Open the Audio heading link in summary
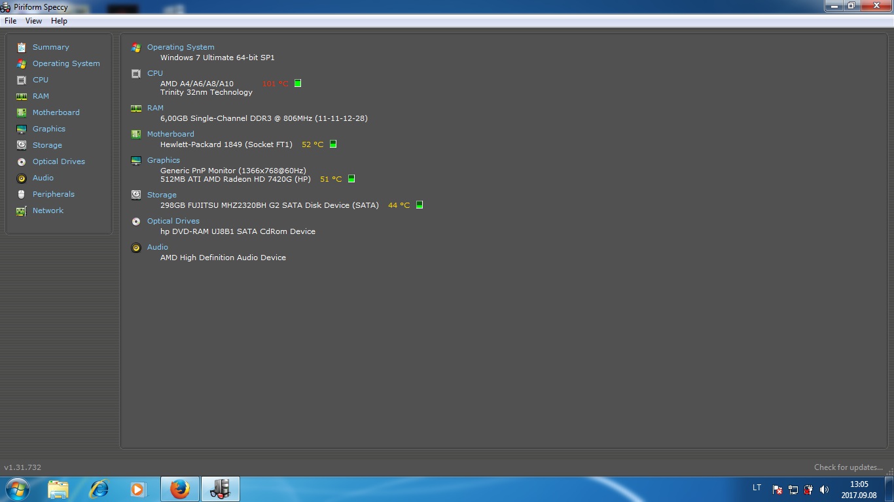 coord(158,247)
